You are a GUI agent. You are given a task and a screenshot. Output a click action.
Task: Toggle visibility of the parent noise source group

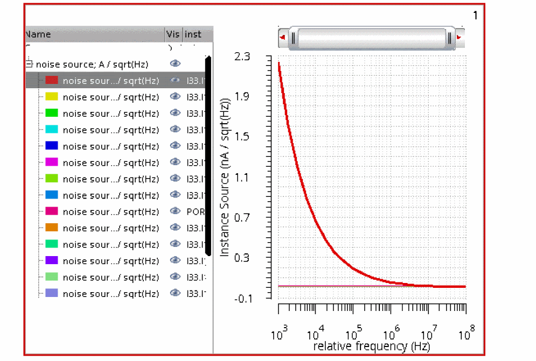pos(175,63)
